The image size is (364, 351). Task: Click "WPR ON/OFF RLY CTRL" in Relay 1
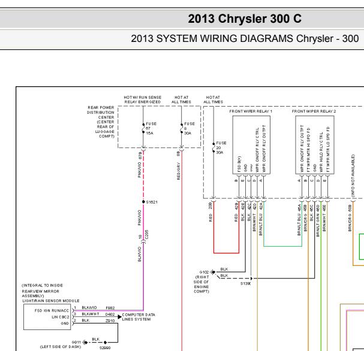[x=257, y=150]
